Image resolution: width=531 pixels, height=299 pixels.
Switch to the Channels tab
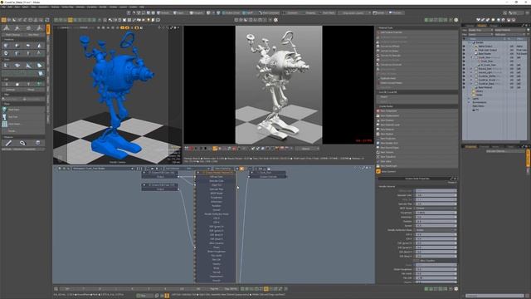tap(485, 146)
